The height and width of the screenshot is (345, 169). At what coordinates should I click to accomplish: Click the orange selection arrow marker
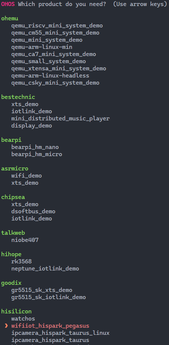[6, 326]
